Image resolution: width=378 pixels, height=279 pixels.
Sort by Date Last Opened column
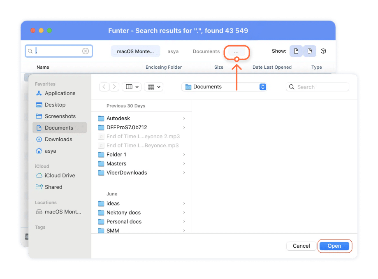tap(272, 67)
